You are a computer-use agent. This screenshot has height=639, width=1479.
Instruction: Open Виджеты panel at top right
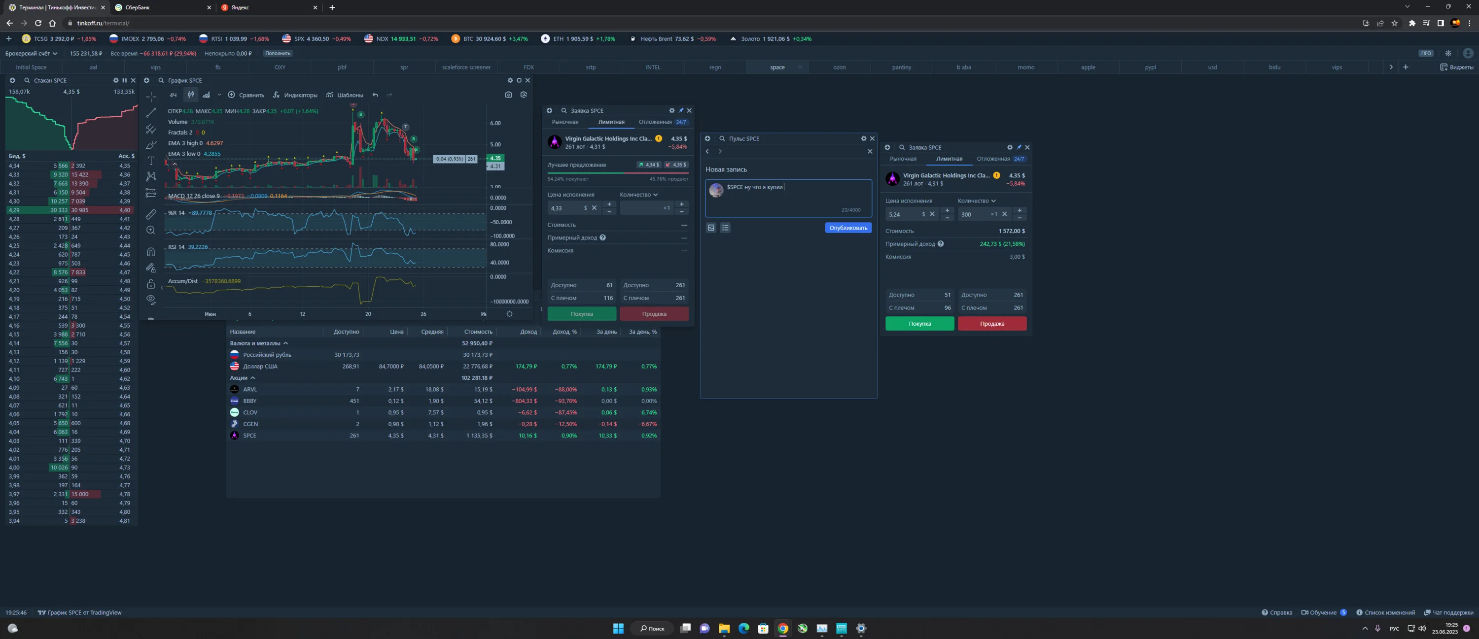[x=1457, y=67]
